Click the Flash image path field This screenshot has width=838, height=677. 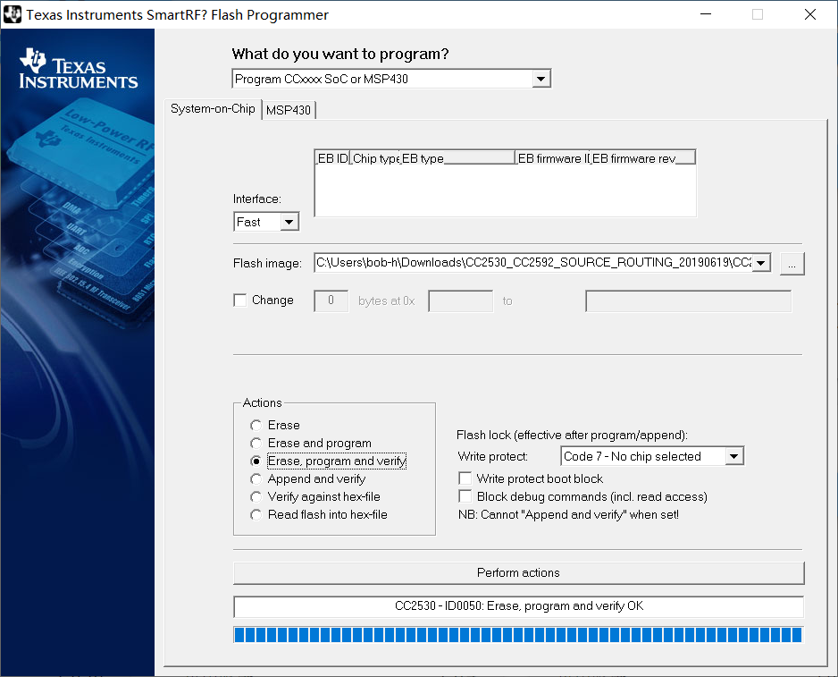[x=533, y=263]
